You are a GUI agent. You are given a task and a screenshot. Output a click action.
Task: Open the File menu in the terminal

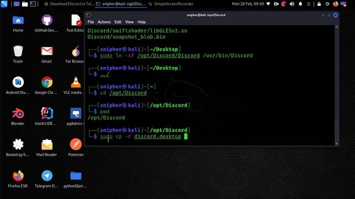pos(90,22)
